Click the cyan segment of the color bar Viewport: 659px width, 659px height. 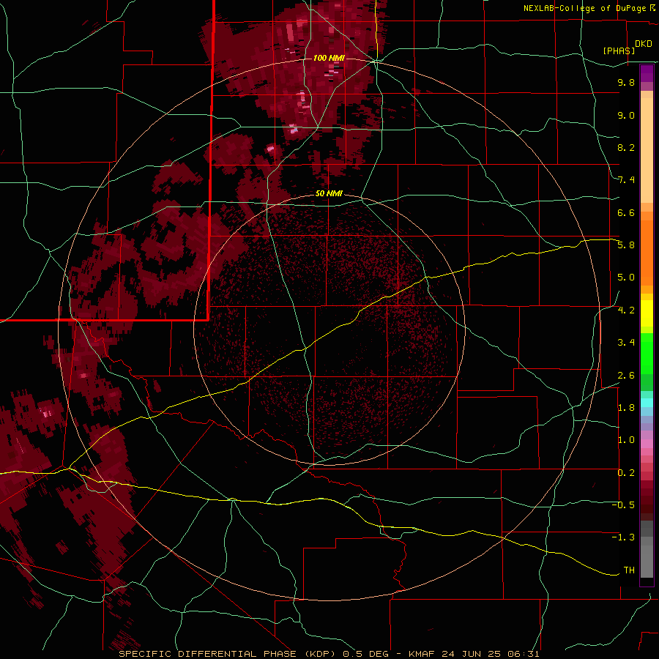pos(647,403)
